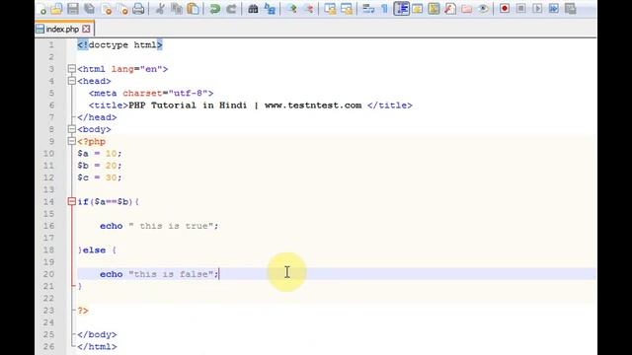This screenshot has height=355, width=632.
Task: Paste from clipboard icon
Action: [x=194, y=9]
